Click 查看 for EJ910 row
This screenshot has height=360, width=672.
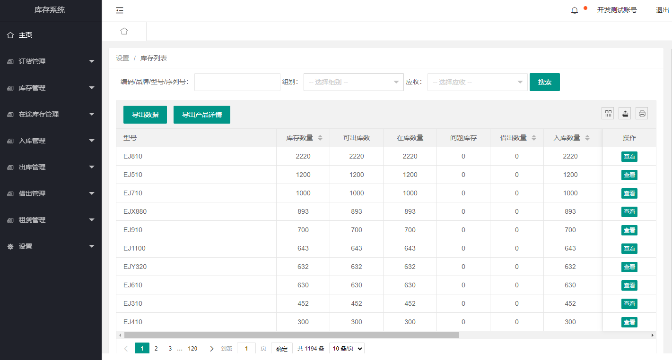point(629,230)
